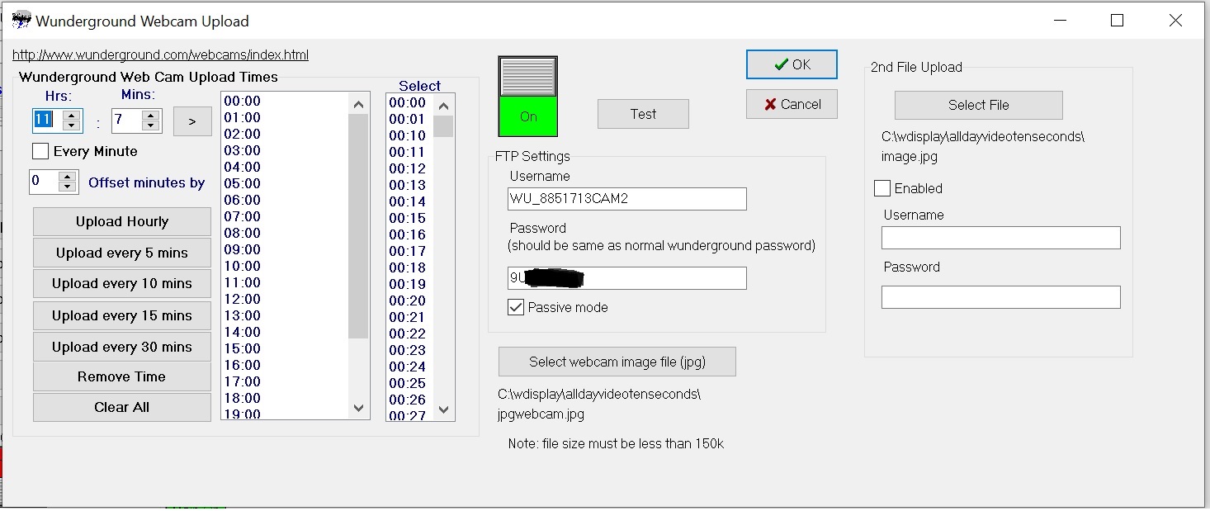The height and width of the screenshot is (511, 1210).
Task: Click the upload times list scrollbar thumb
Action: (358, 226)
